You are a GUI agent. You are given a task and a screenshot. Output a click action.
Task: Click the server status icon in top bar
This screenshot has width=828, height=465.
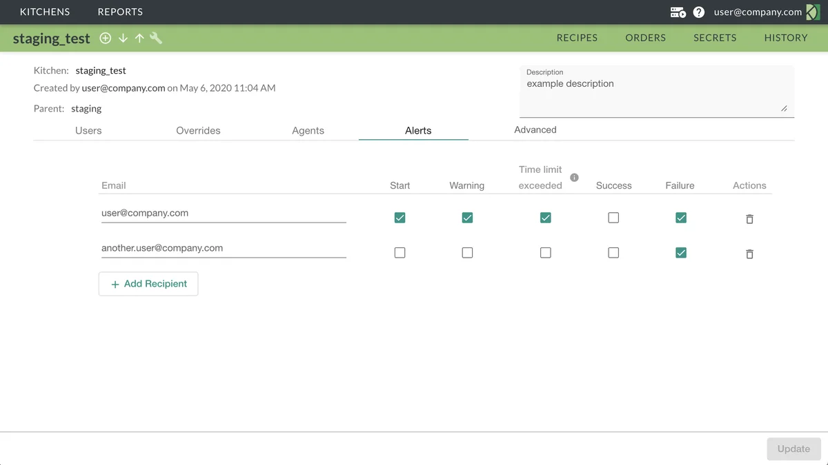(678, 12)
